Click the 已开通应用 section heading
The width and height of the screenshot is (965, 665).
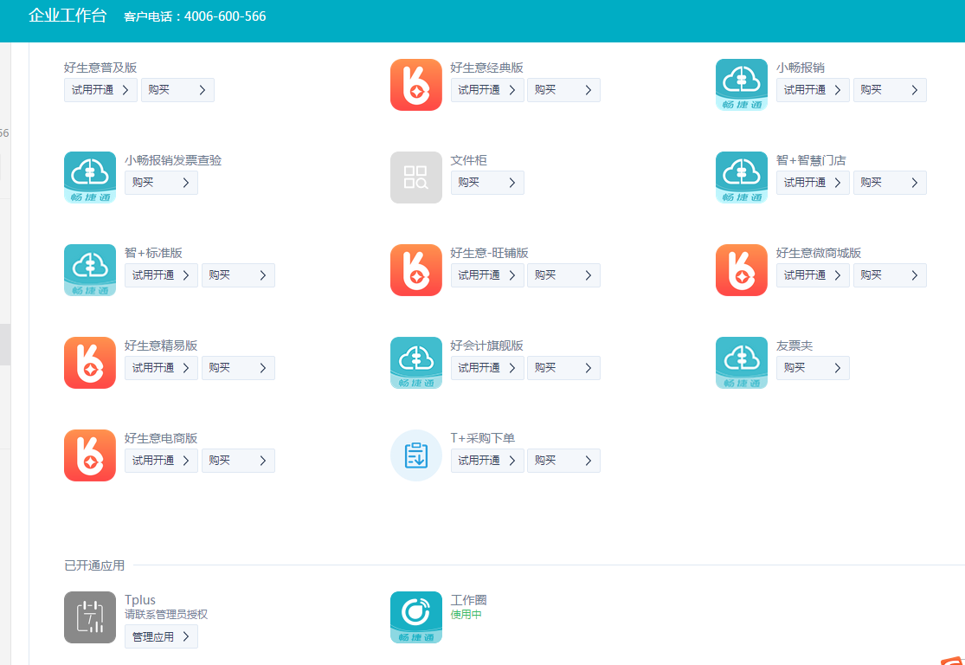click(x=94, y=565)
